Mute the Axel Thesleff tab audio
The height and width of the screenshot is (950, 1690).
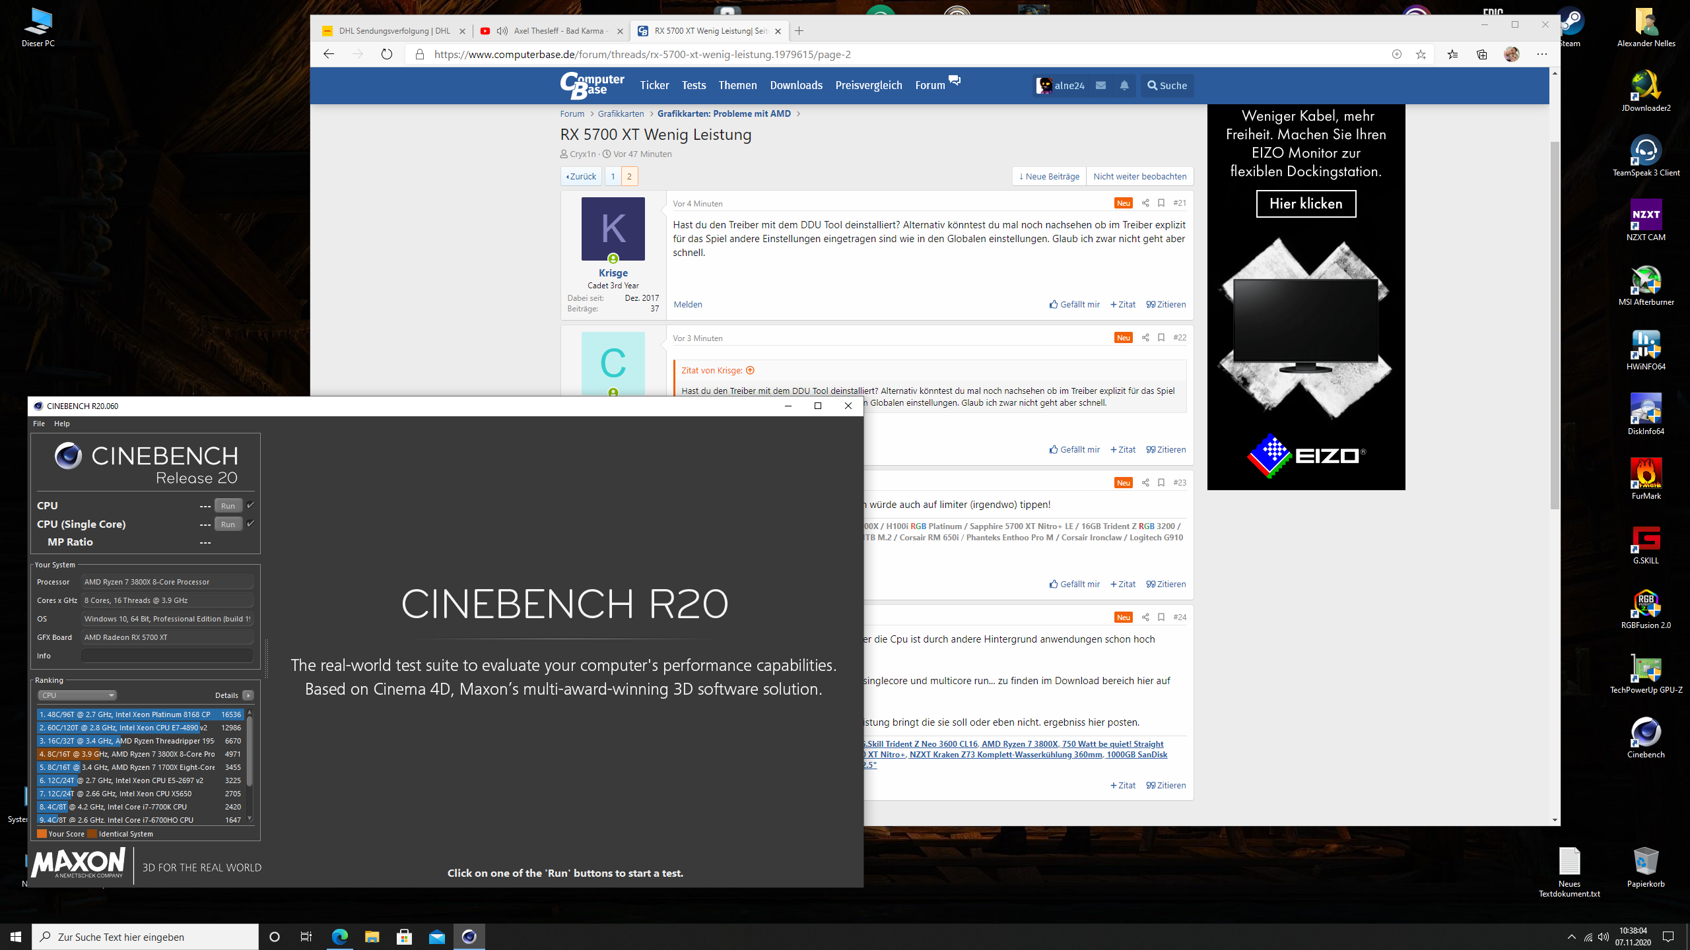click(502, 31)
